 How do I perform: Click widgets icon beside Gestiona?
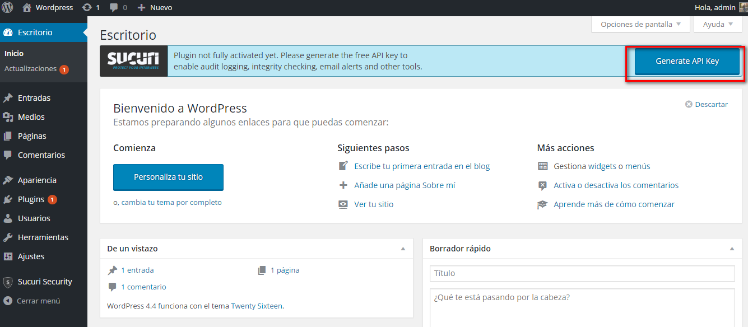(x=542, y=166)
